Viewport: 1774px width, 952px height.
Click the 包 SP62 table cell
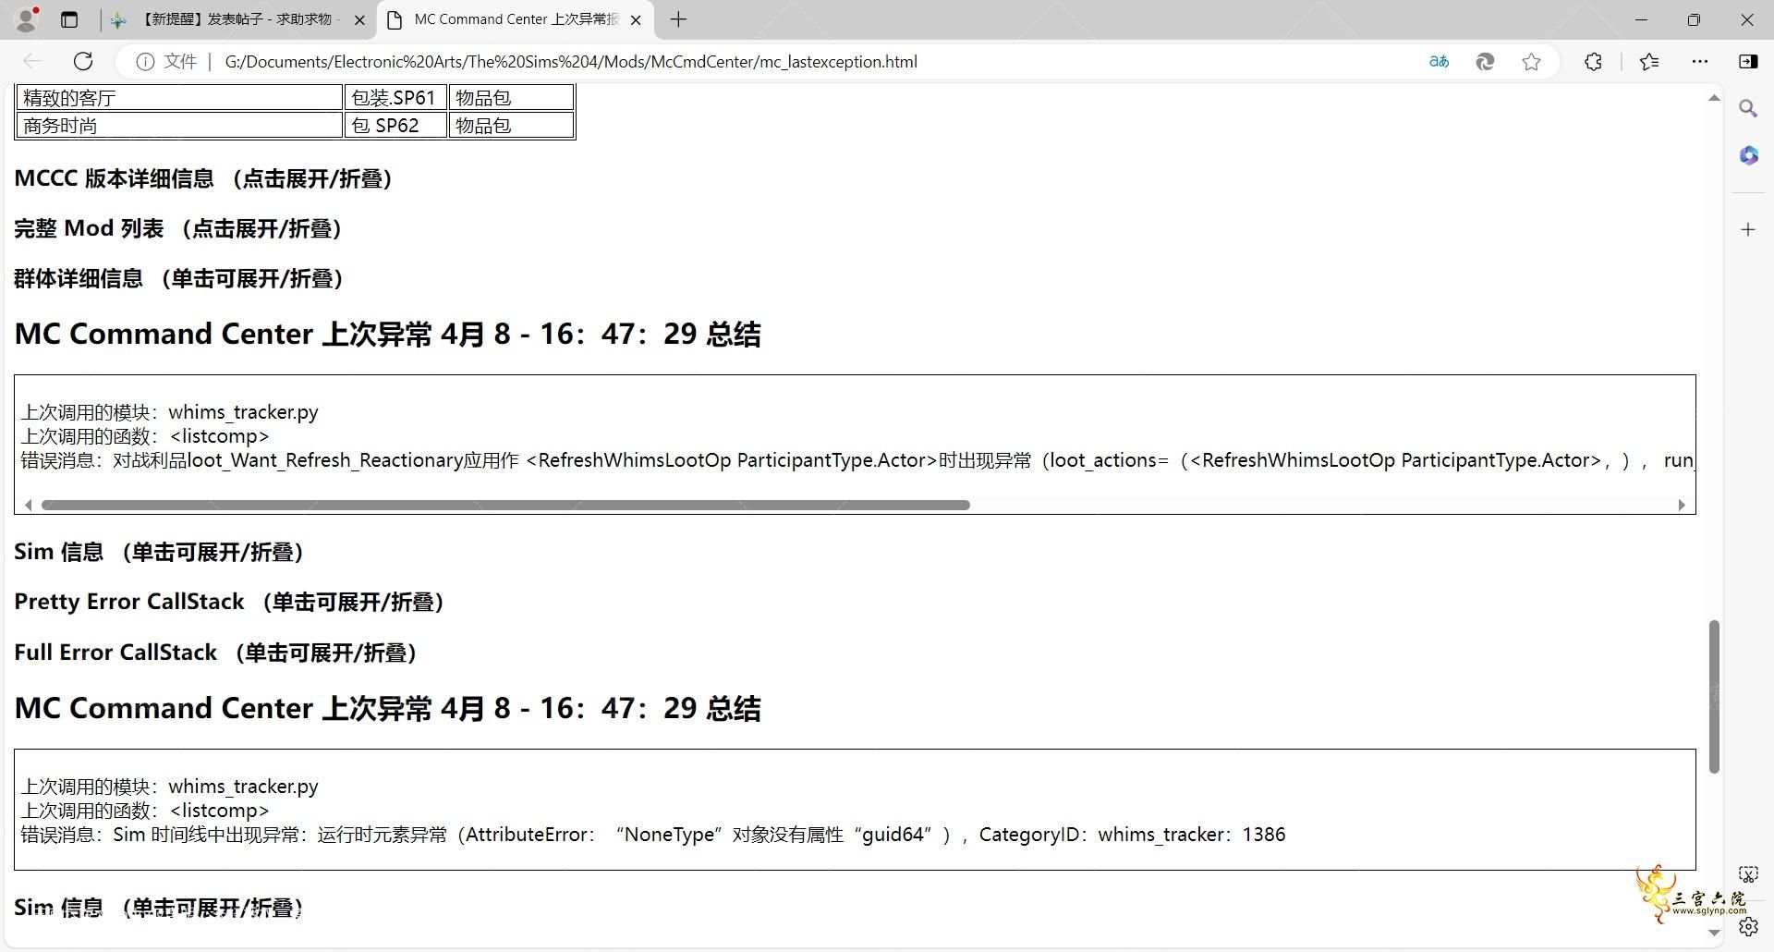click(x=395, y=126)
